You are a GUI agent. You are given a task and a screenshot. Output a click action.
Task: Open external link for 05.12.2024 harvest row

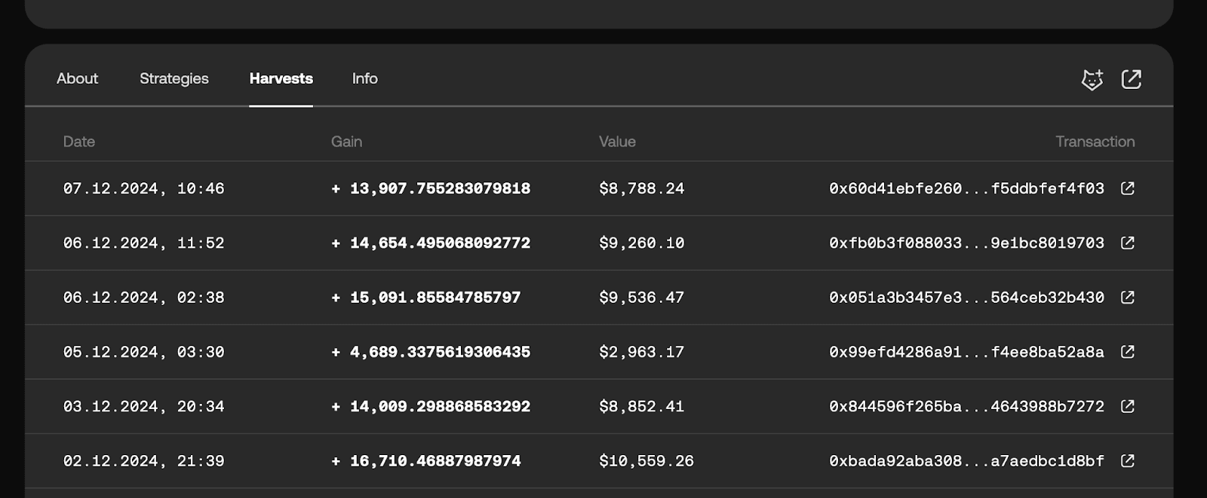[x=1127, y=352]
